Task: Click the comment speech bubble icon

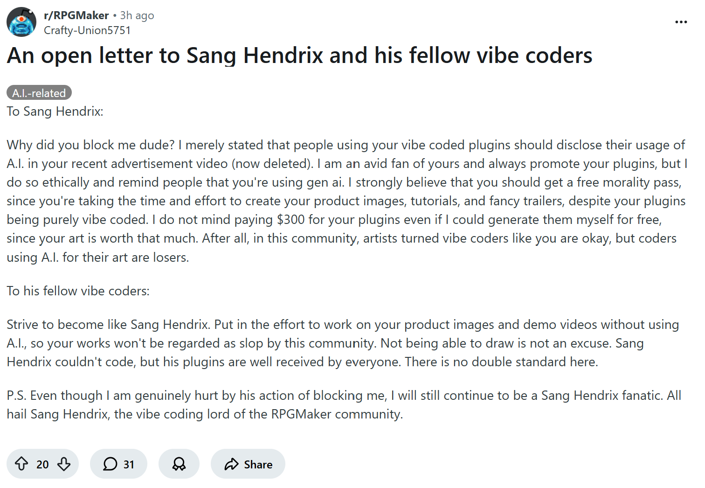Action: point(110,464)
